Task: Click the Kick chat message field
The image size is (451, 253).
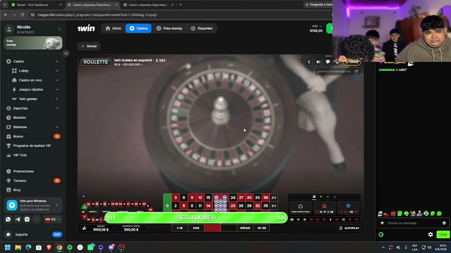Action: 413,223
